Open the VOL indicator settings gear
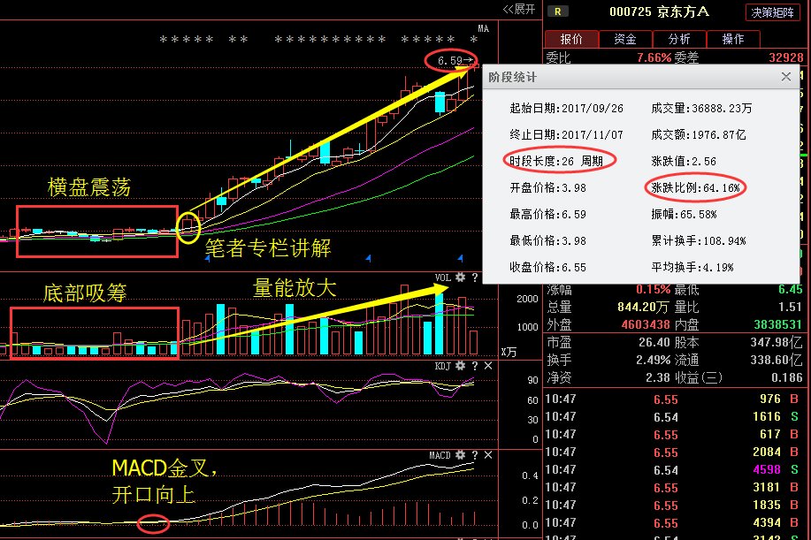This screenshot has width=811, height=540. (461, 278)
